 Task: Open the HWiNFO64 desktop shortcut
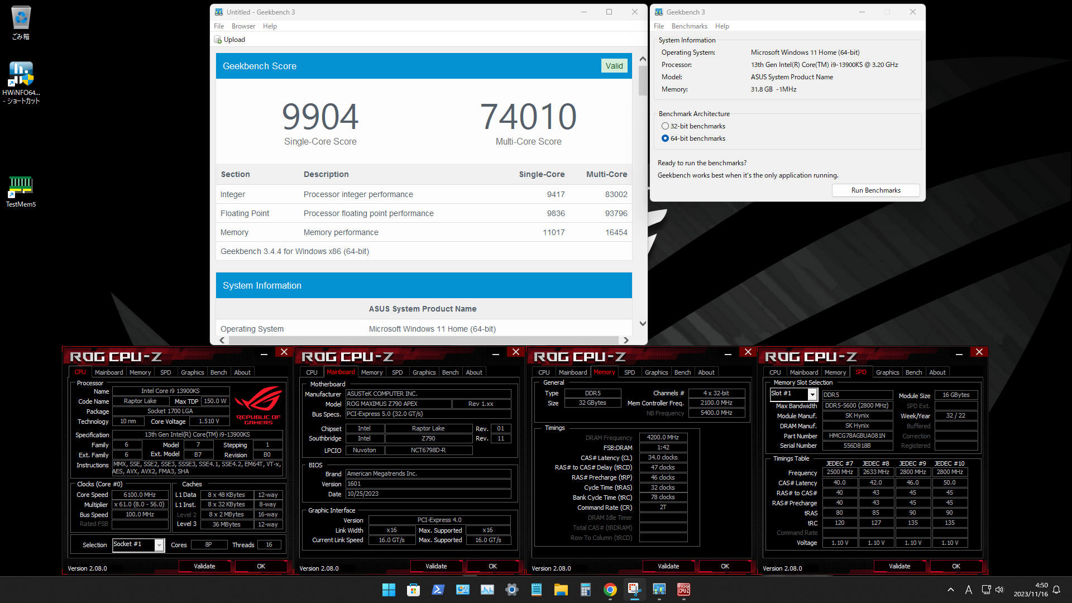coord(21,83)
